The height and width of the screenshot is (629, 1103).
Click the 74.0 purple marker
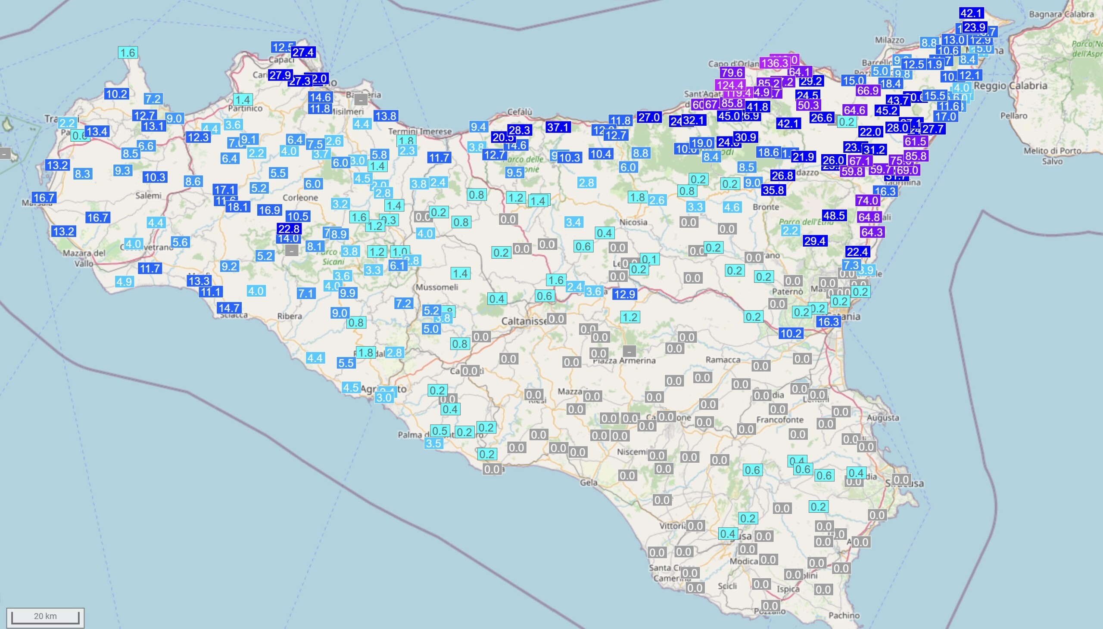[867, 201]
